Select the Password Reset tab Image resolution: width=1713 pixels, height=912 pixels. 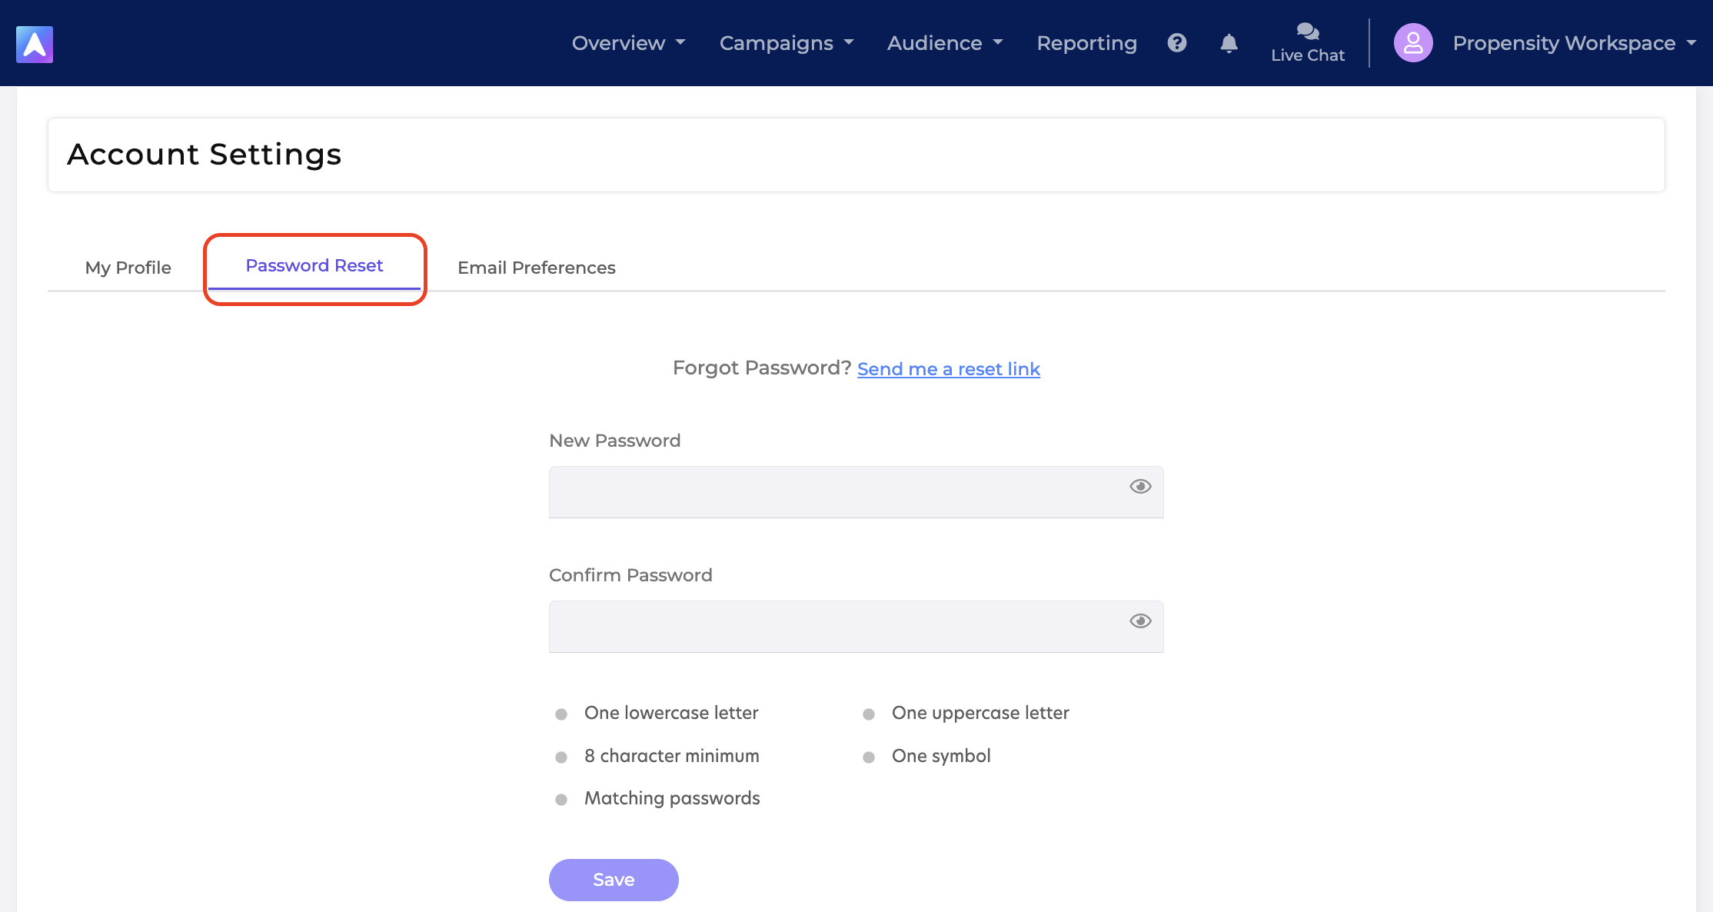point(314,266)
